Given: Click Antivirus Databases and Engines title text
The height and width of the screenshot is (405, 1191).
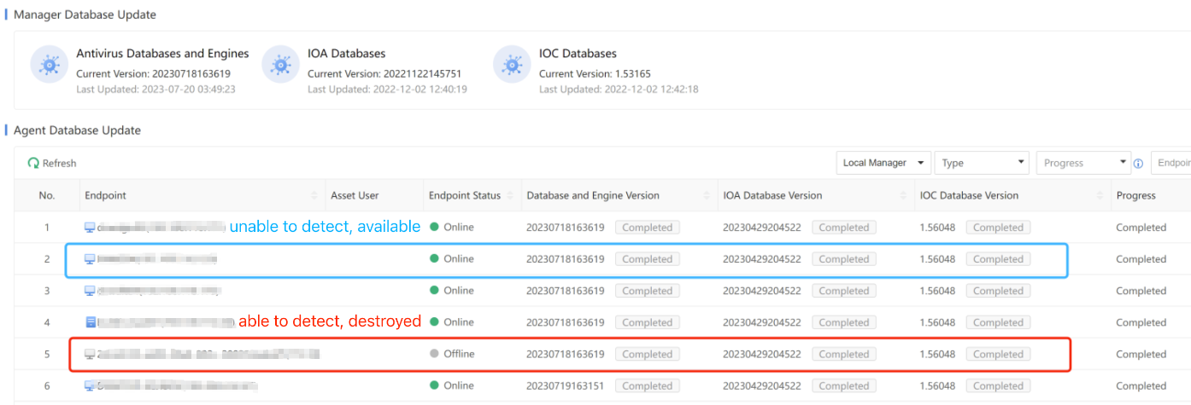Looking at the screenshot, I should coord(162,54).
